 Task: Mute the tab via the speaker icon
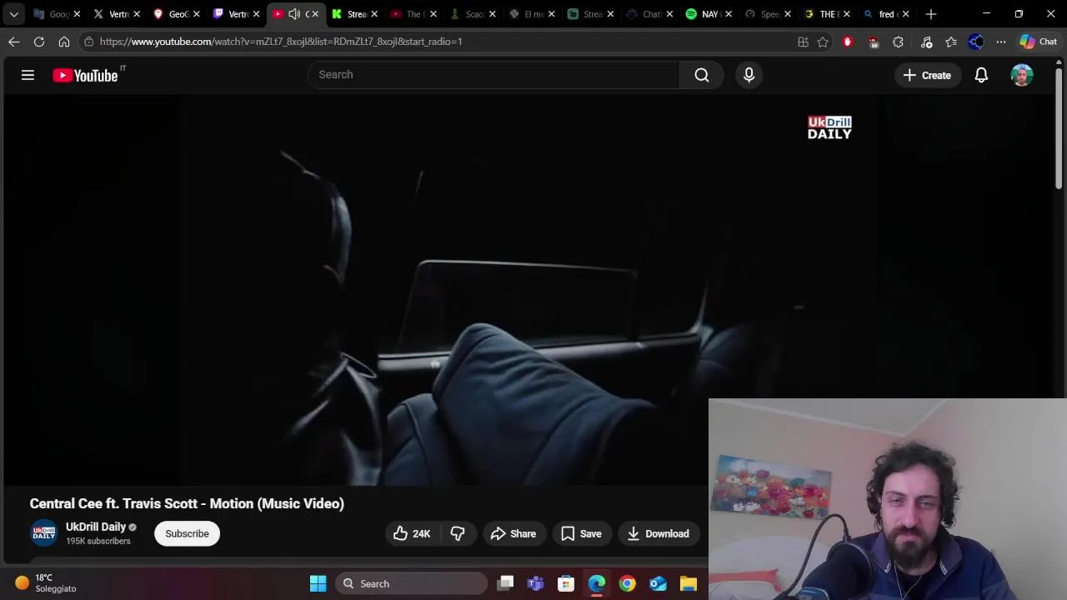pyautogui.click(x=294, y=14)
